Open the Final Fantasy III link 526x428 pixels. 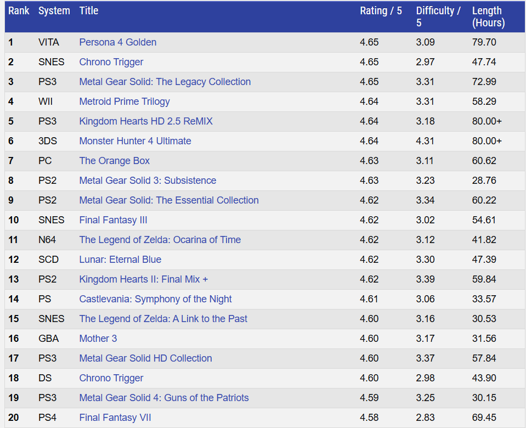pos(113,220)
